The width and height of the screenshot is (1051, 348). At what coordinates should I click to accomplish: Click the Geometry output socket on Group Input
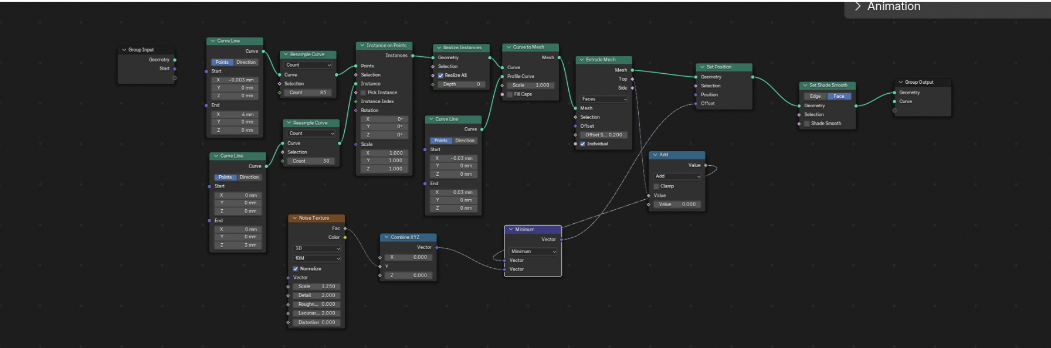click(175, 60)
